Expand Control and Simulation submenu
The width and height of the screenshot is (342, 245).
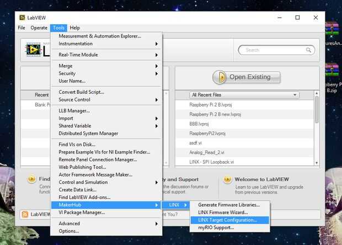(106, 182)
